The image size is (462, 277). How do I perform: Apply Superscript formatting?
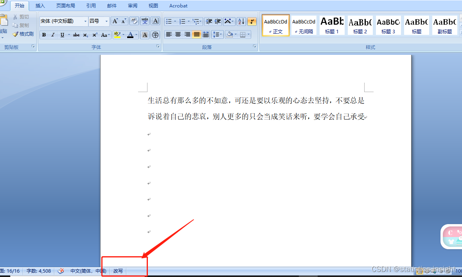(x=95, y=35)
